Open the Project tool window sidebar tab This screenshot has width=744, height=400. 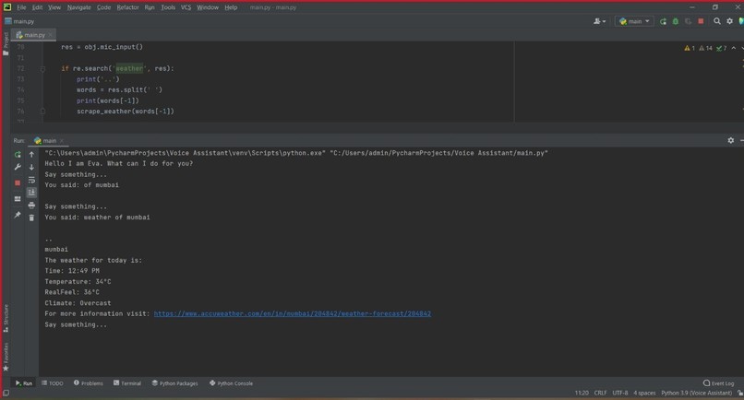(6, 43)
